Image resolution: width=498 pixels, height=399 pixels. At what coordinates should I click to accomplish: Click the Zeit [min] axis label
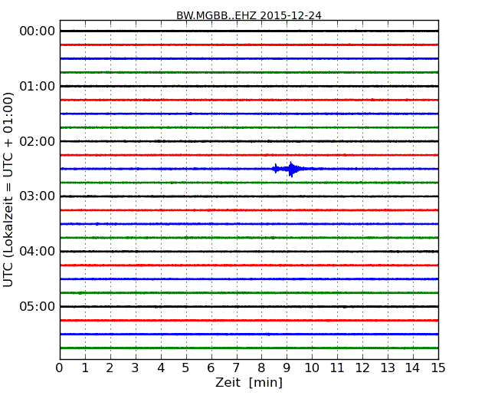click(249, 382)
